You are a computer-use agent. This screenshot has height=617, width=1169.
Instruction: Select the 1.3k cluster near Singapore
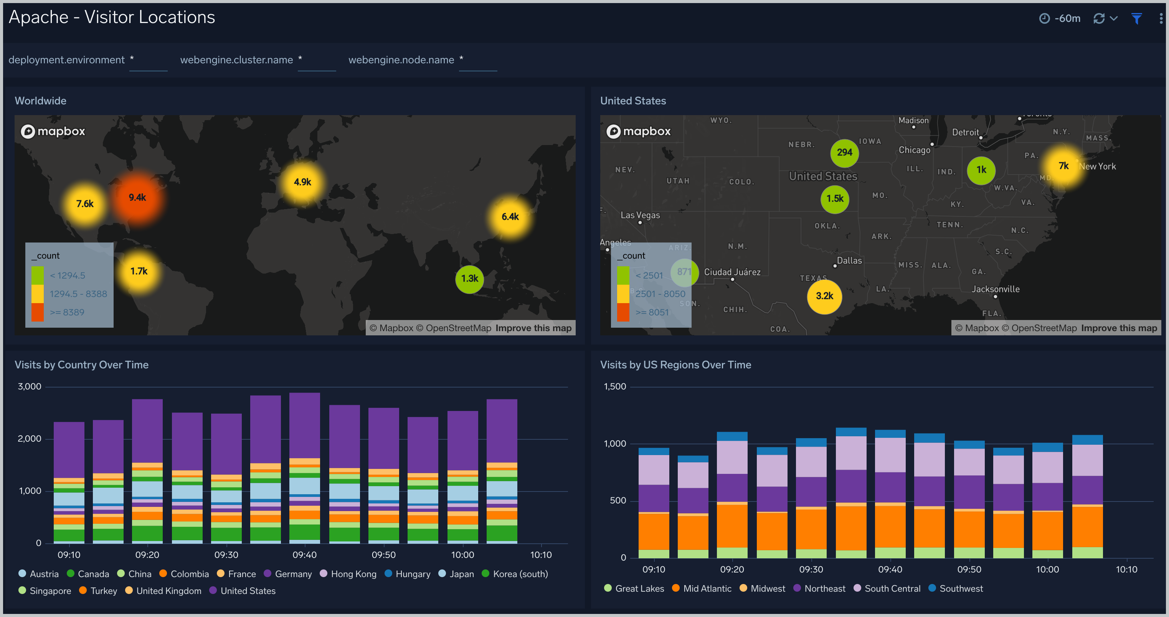coord(470,279)
